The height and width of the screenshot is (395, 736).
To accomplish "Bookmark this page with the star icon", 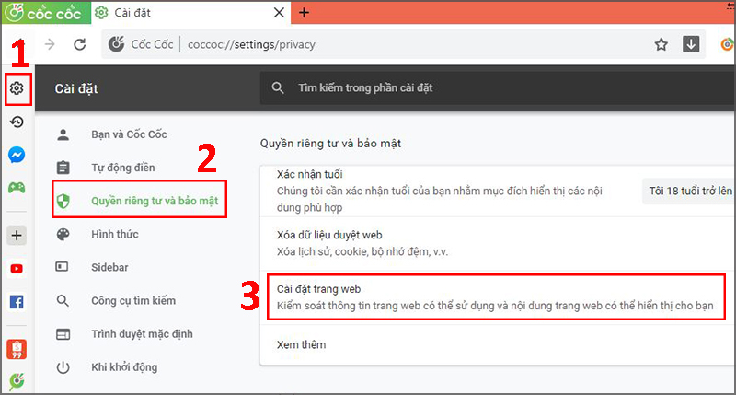I will pyautogui.click(x=661, y=44).
